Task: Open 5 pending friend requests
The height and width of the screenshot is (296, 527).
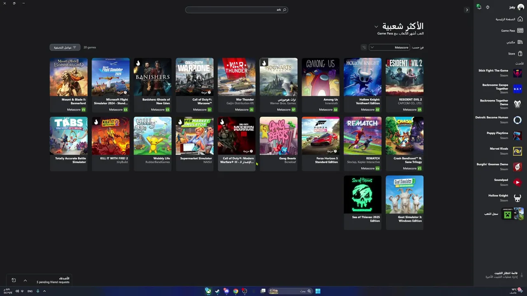Action: point(53,282)
